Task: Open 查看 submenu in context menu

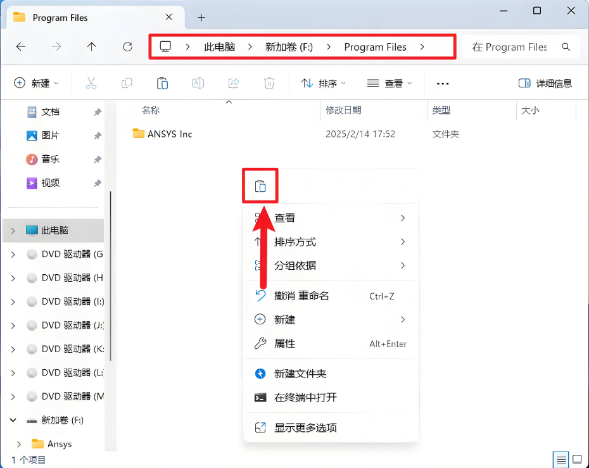Action: pos(331,218)
